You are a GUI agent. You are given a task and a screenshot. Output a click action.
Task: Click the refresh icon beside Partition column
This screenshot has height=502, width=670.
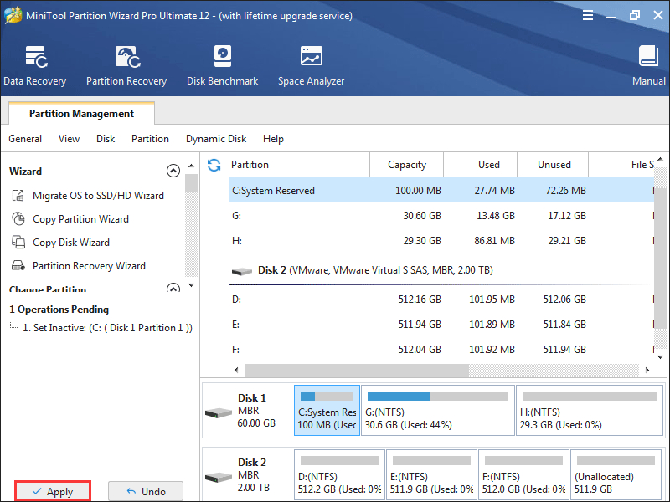[214, 165]
